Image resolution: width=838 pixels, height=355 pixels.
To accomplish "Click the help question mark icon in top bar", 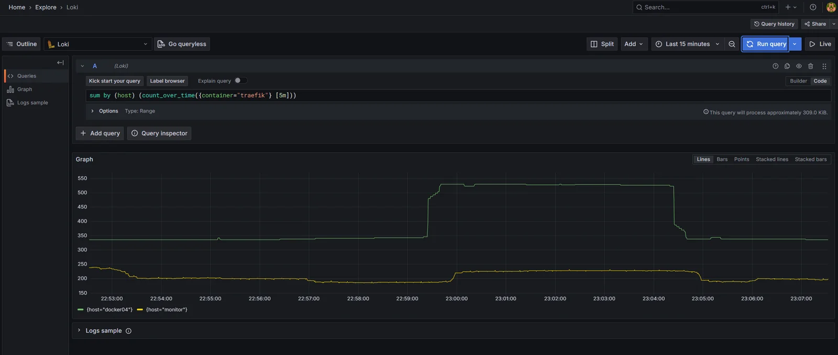I will point(813,7).
